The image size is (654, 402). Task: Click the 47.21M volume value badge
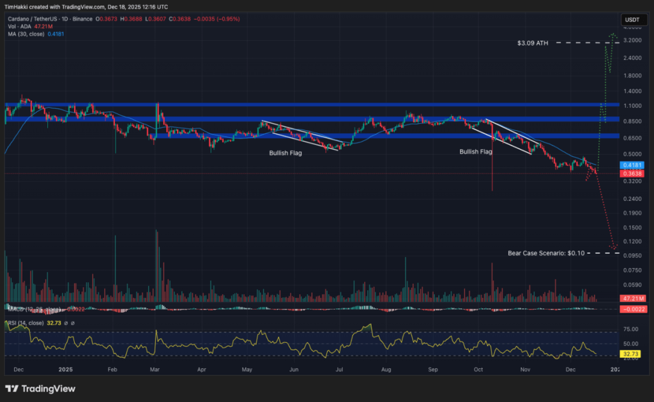click(x=632, y=299)
